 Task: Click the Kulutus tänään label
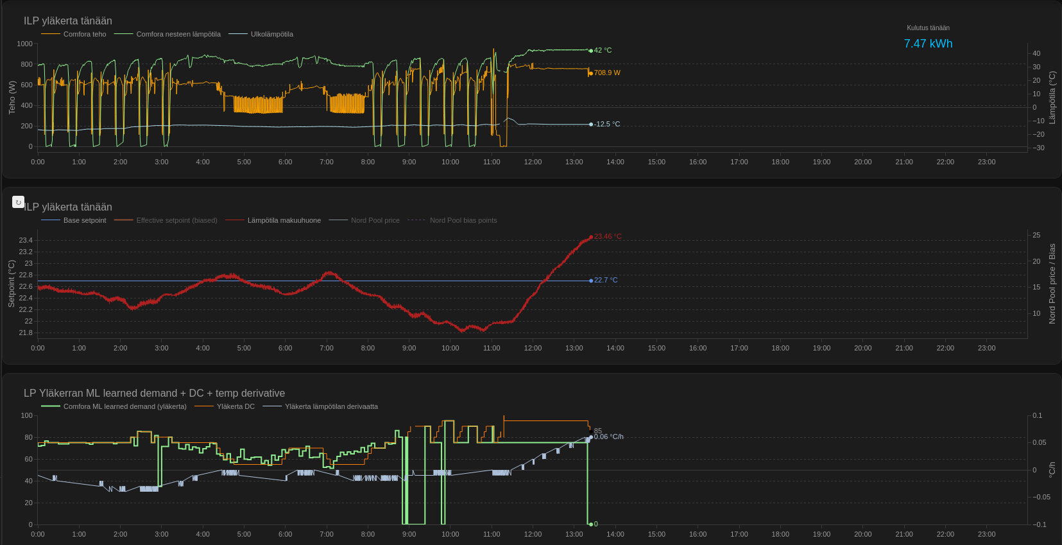tap(928, 28)
